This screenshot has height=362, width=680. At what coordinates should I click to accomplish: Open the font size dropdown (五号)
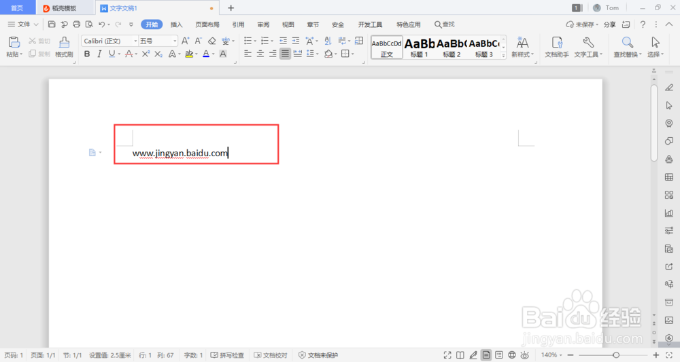click(x=175, y=41)
